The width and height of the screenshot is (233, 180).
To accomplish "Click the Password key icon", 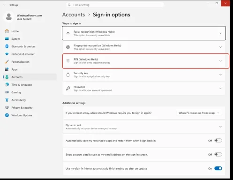I will pyautogui.click(x=68, y=88).
